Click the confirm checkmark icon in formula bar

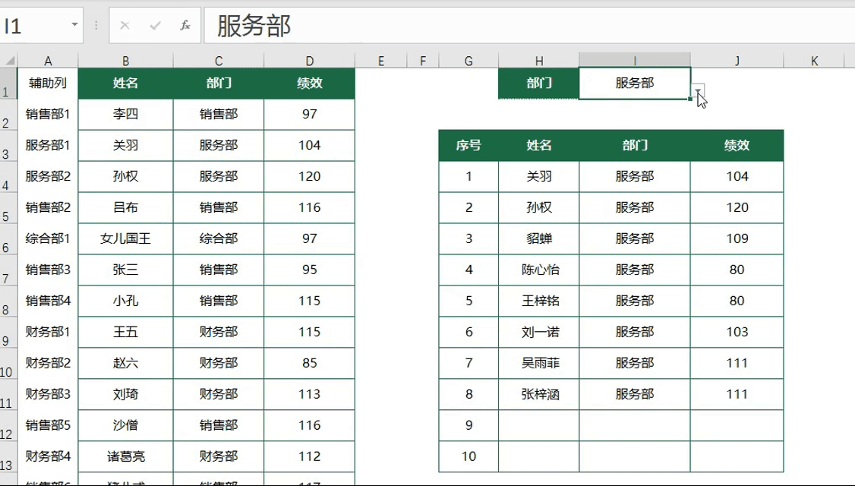(156, 25)
